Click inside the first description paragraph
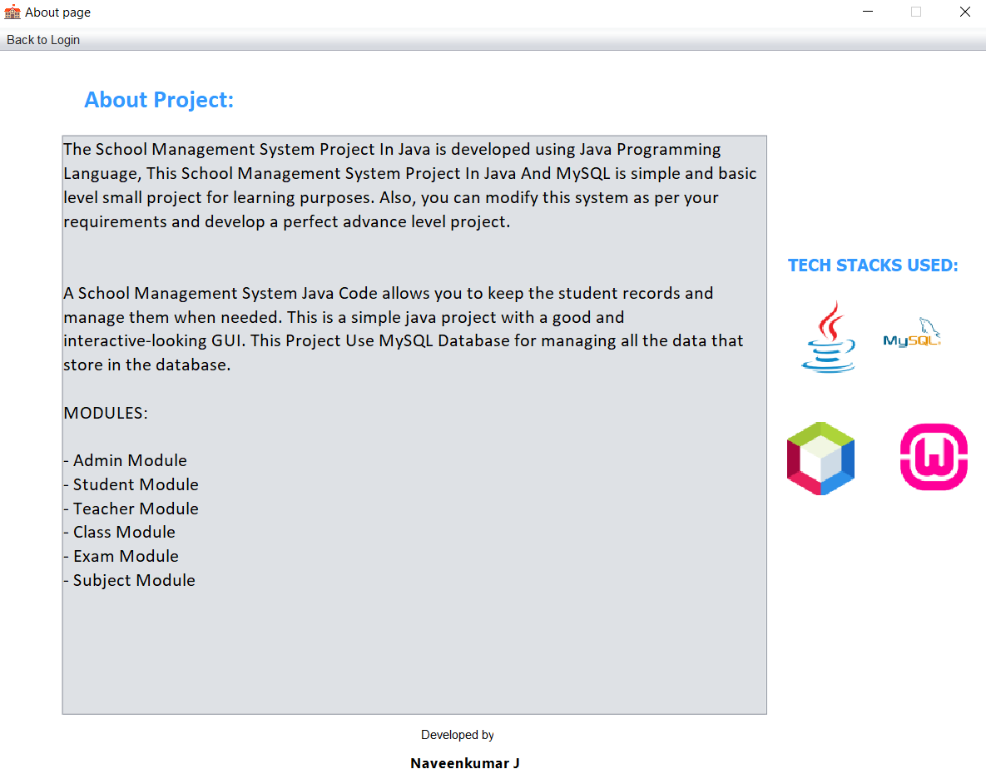This screenshot has height=774, width=986. click(391, 186)
